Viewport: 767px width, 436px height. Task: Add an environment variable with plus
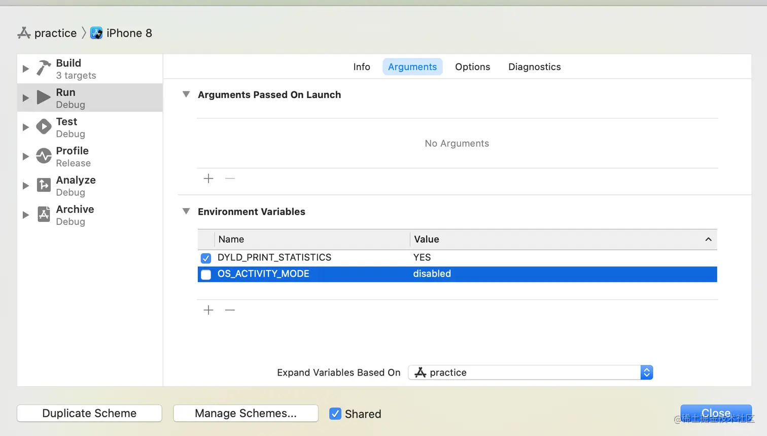(x=208, y=310)
